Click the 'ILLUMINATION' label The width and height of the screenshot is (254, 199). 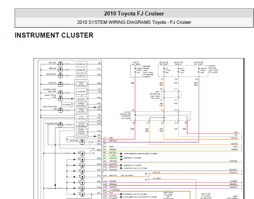tap(51, 123)
